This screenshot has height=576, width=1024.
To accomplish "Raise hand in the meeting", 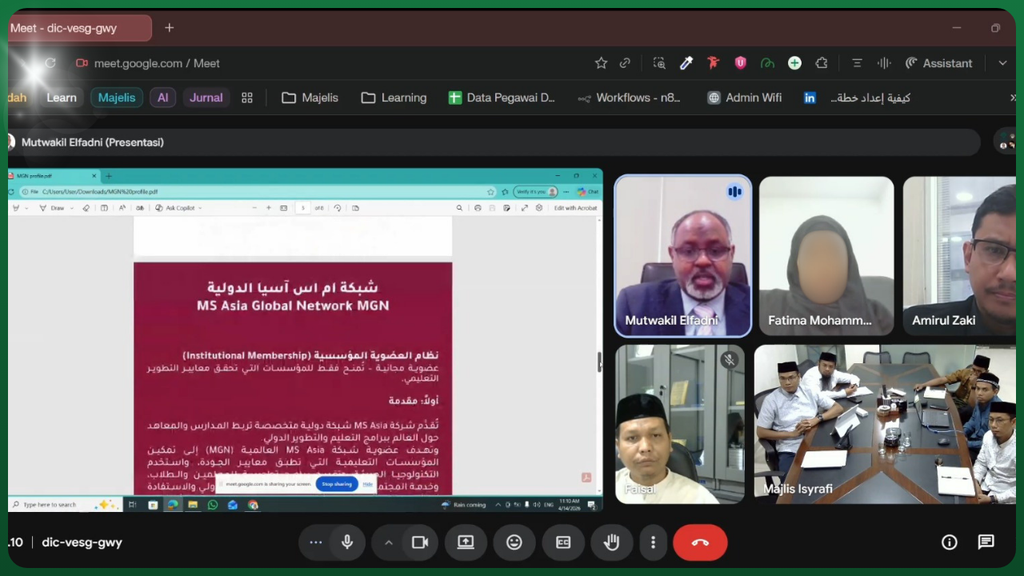I will 612,542.
